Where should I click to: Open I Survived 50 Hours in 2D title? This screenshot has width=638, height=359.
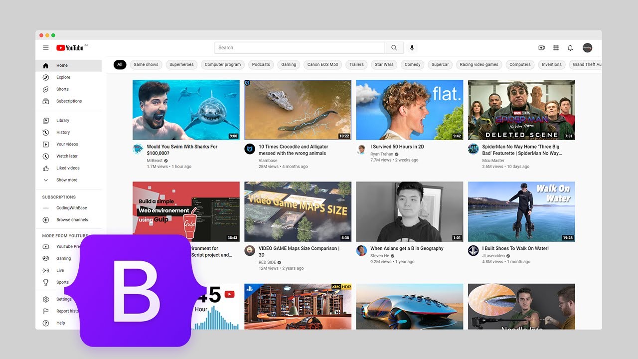[x=397, y=147]
